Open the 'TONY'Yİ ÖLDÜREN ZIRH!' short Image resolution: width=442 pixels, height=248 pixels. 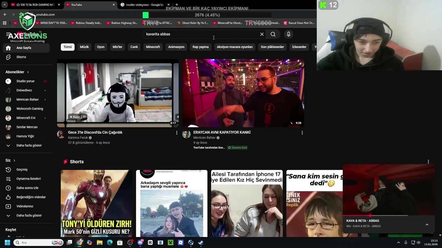(x=96, y=204)
